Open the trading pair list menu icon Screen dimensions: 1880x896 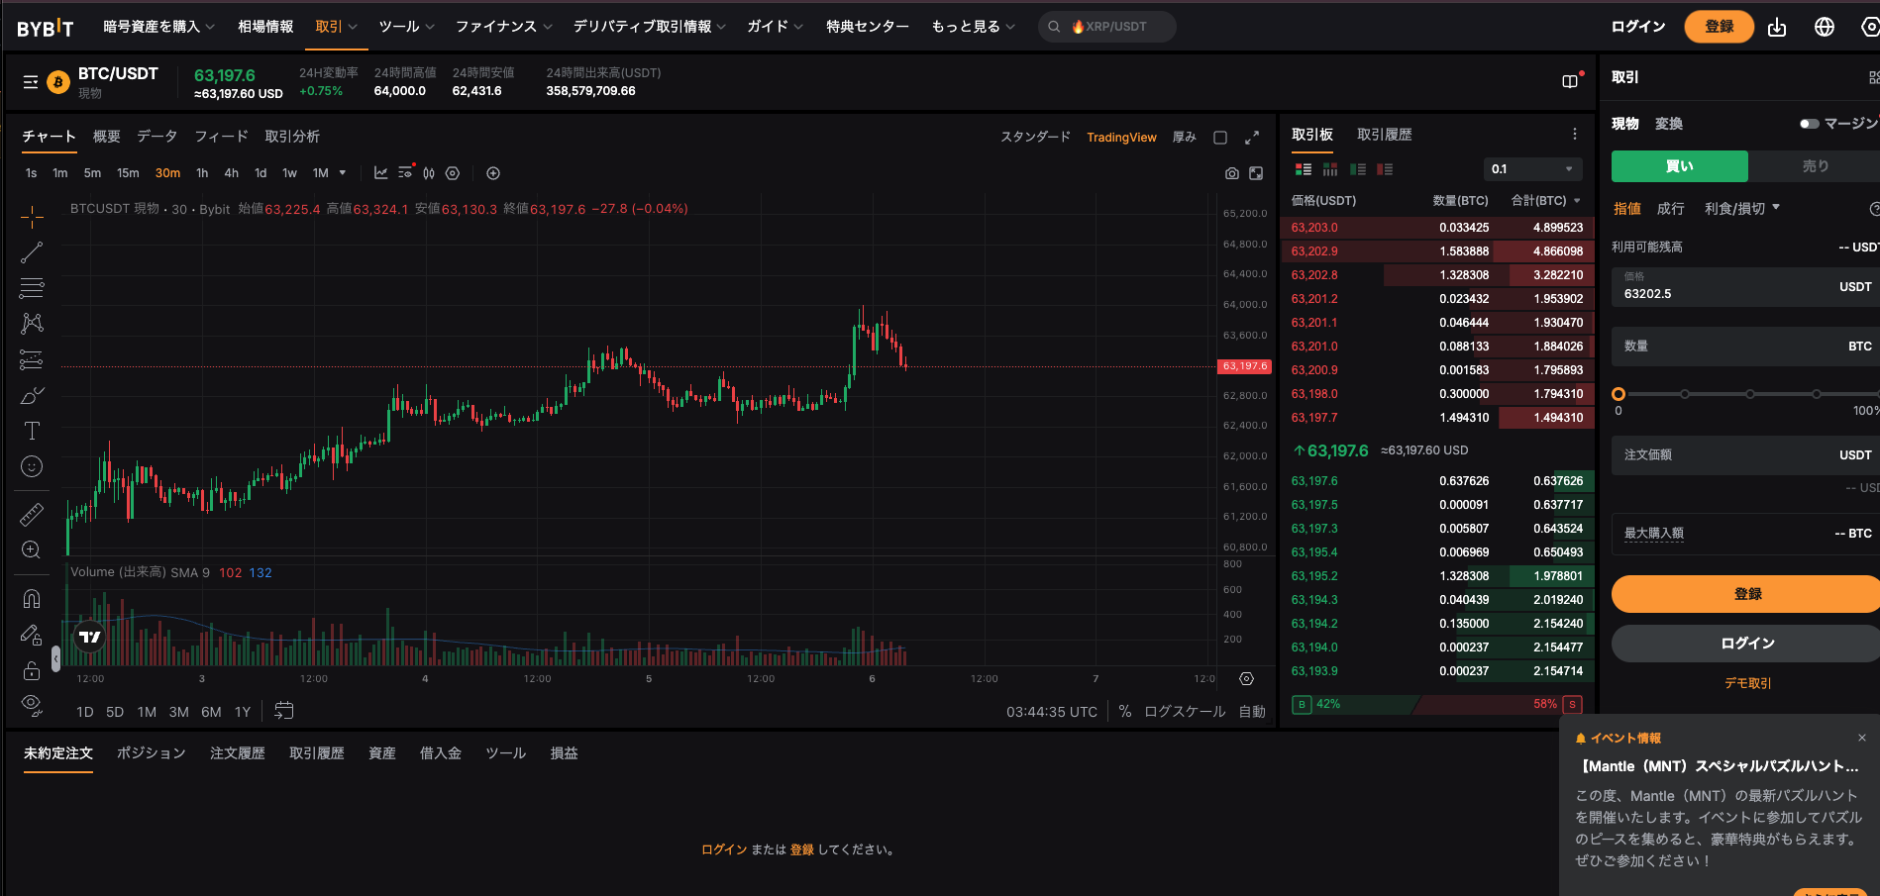31,82
